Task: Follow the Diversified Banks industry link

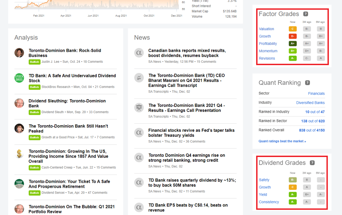Action: [x=311, y=103]
